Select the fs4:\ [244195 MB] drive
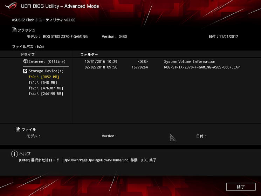 point(46,94)
